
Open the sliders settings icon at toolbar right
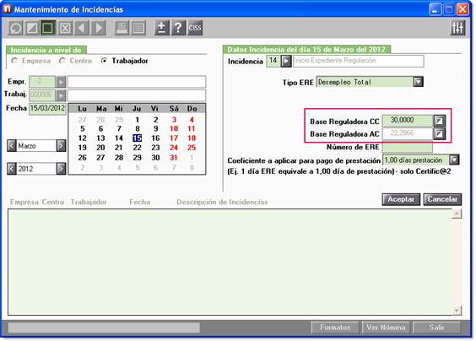click(x=457, y=28)
